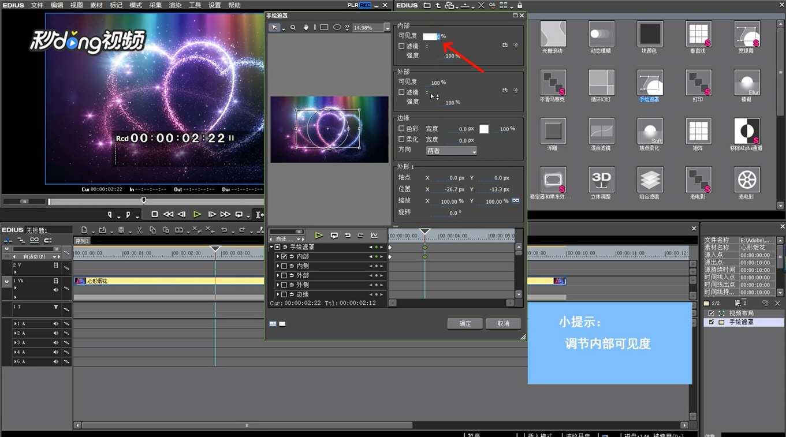Image resolution: width=786 pixels, height=437 pixels.
Task: Expand audio track 1 A
Action: pyautogui.click(x=16, y=324)
